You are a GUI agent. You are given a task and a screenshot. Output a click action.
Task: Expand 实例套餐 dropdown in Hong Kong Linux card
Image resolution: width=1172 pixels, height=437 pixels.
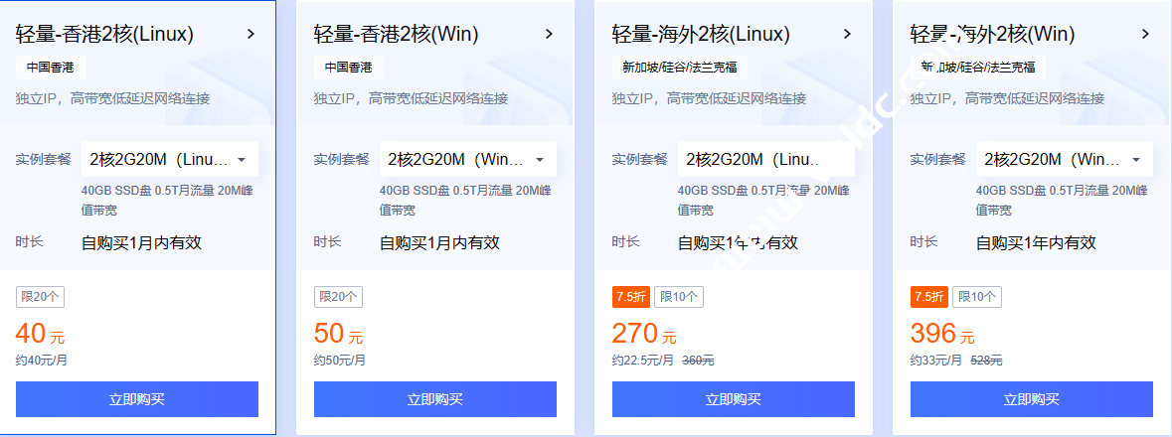point(169,159)
